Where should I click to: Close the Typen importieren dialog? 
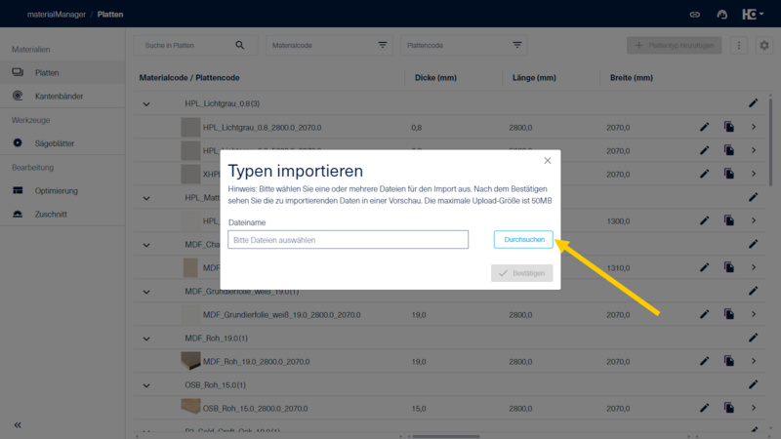548,161
